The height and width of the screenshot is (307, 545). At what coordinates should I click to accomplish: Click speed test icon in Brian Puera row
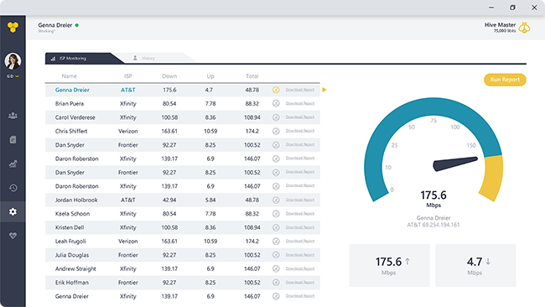pos(276,104)
